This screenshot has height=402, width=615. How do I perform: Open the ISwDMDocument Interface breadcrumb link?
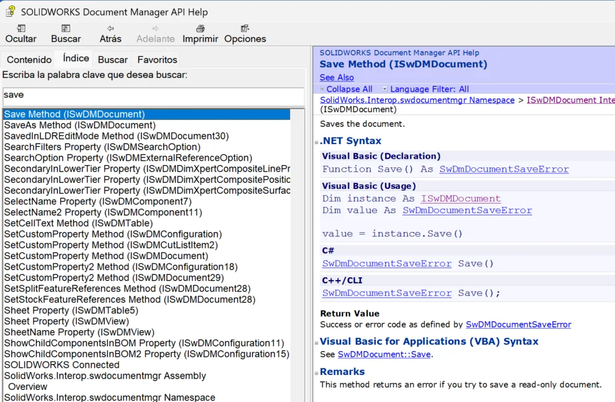click(571, 100)
